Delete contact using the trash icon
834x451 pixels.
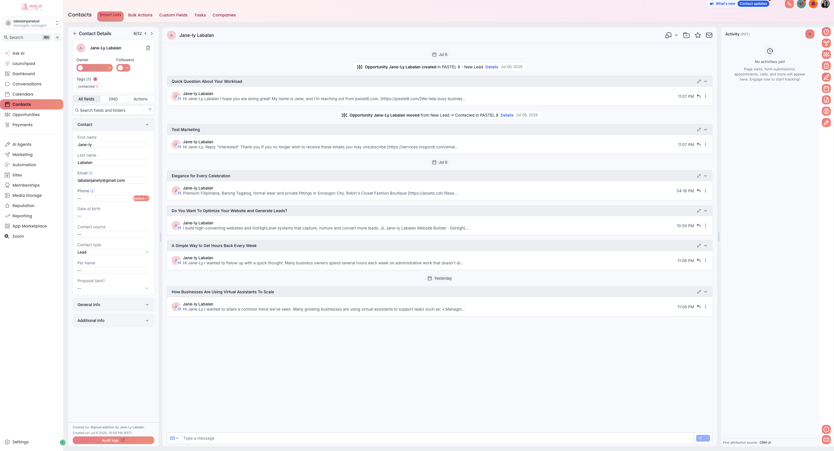[148, 48]
